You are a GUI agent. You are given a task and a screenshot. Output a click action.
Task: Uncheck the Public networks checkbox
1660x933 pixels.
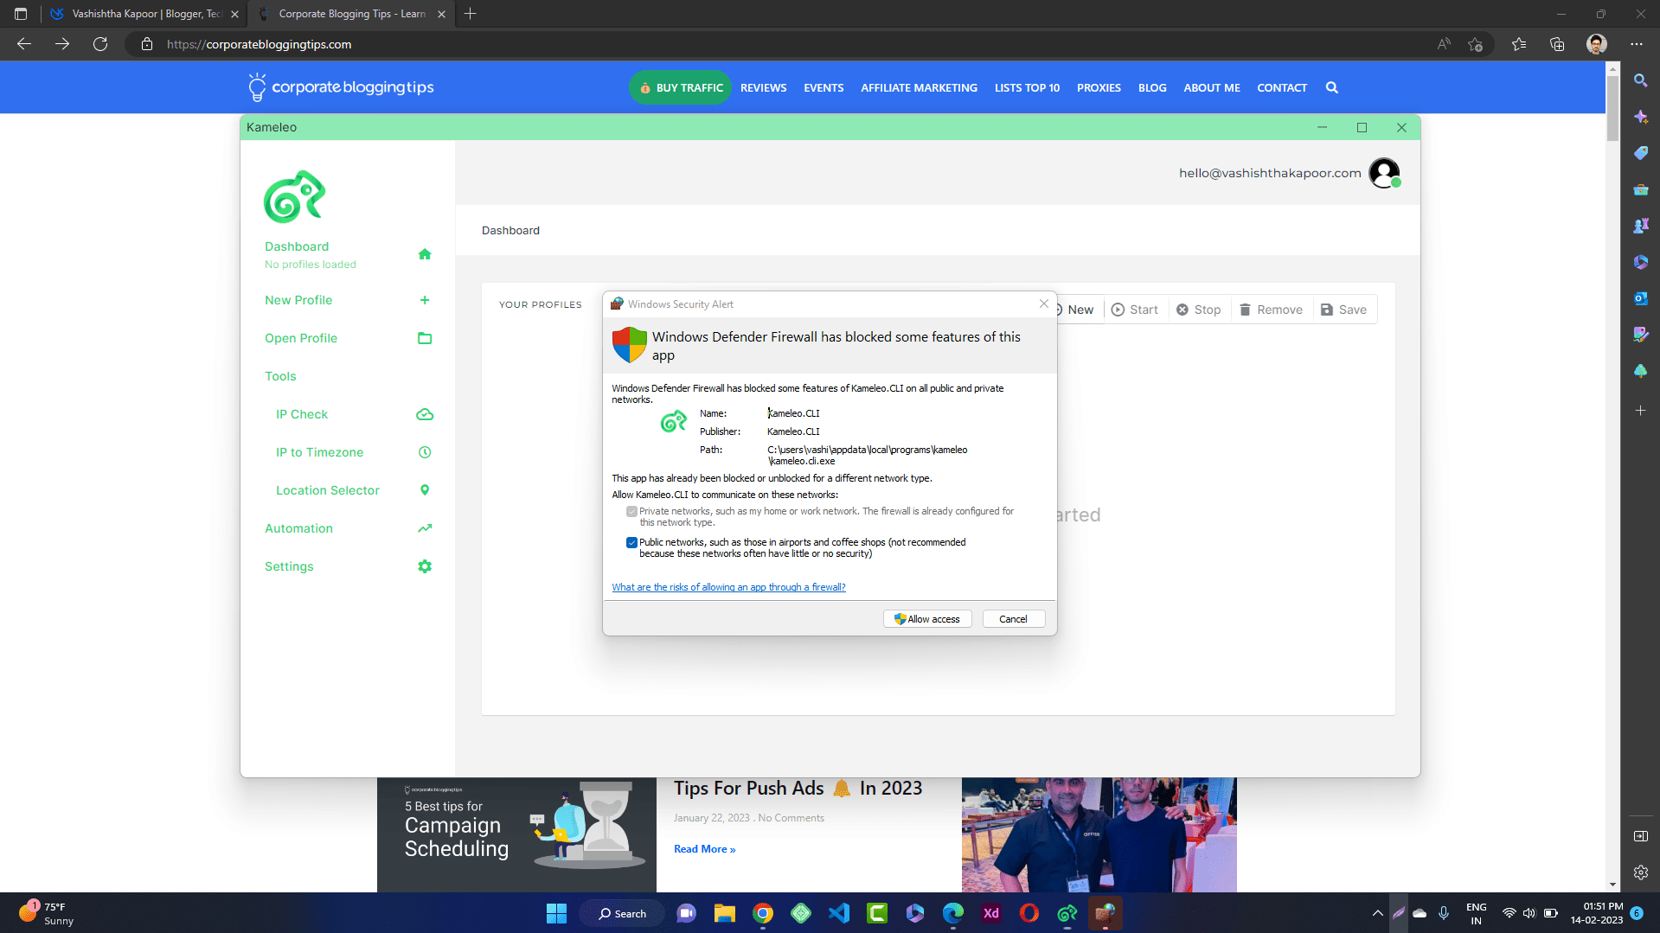(631, 543)
